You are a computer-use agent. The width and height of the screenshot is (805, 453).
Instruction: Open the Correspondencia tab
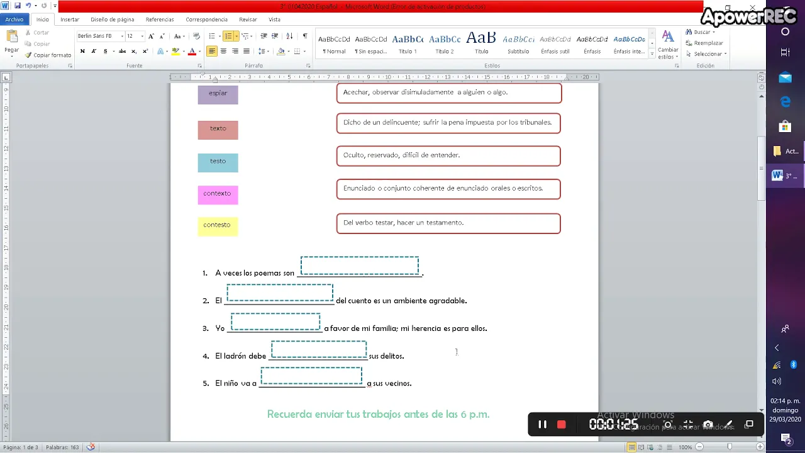pos(206,20)
